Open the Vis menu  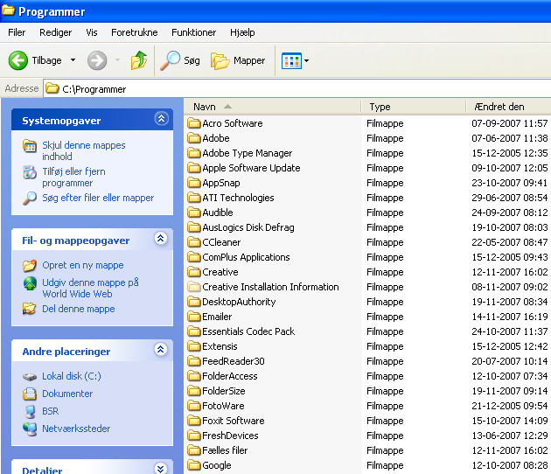tap(91, 32)
